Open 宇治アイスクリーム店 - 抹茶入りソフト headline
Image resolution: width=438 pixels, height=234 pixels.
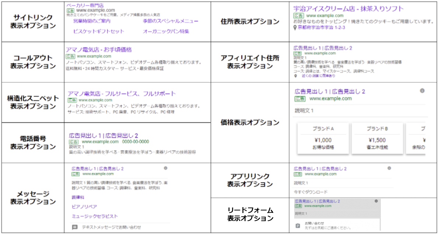click(x=348, y=8)
